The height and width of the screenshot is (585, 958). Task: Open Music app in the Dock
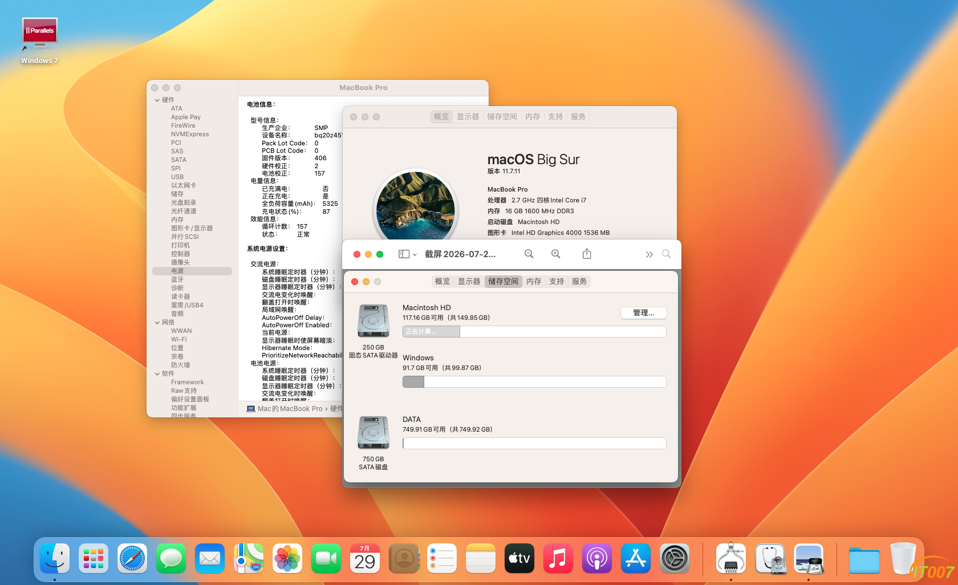click(558, 558)
